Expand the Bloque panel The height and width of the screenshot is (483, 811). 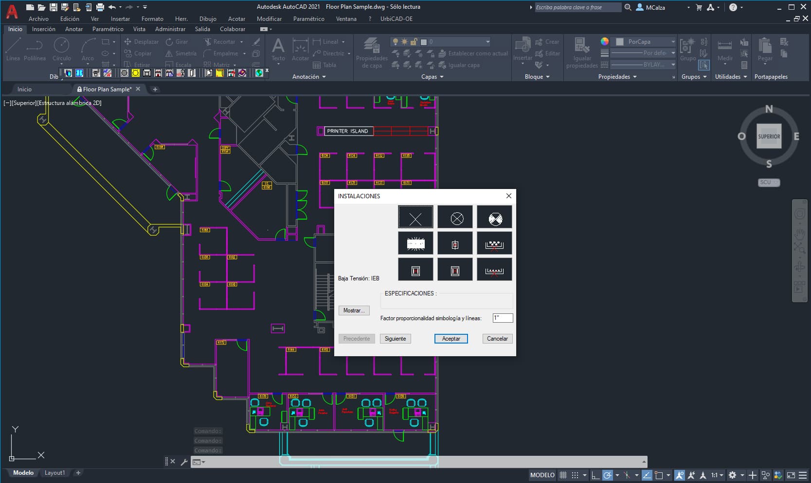(537, 77)
